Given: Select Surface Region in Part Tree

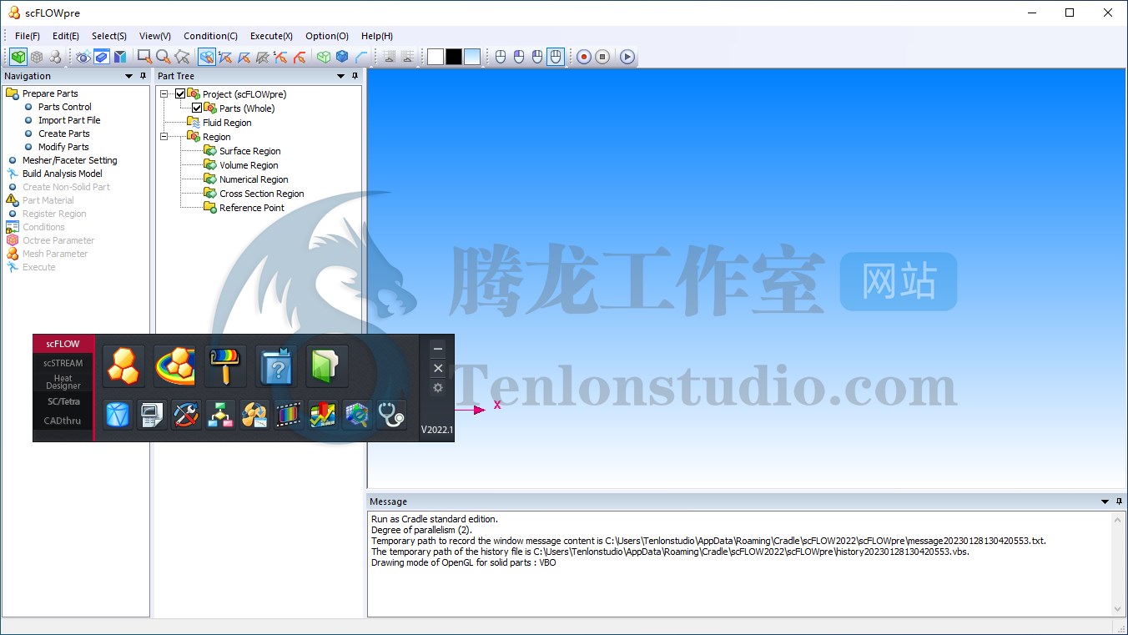Looking at the screenshot, I should point(249,151).
